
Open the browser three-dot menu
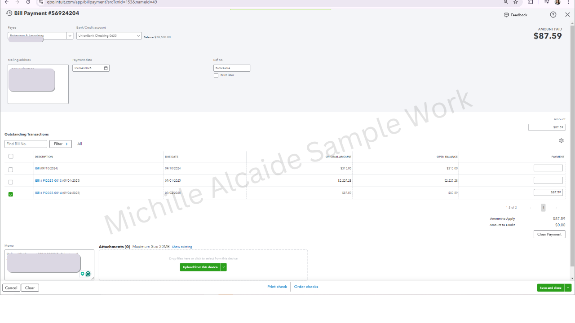pos(568,2)
